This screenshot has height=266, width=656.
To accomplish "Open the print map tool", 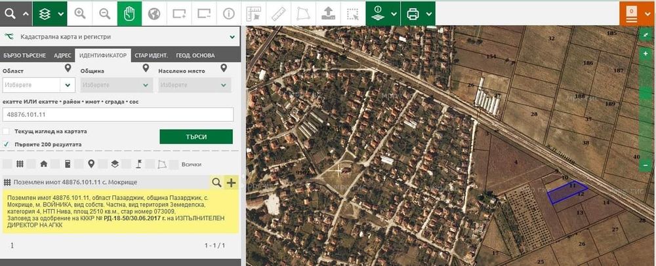I will pyautogui.click(x=413, y=14).
